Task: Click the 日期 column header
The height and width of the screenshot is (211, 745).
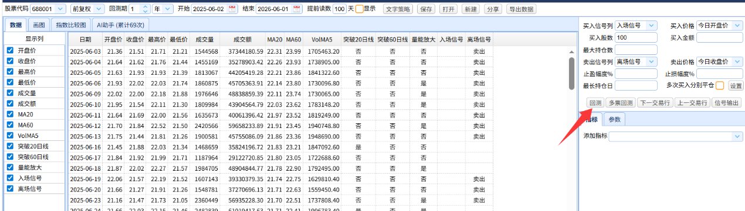Action: click(x=85, y=40)
